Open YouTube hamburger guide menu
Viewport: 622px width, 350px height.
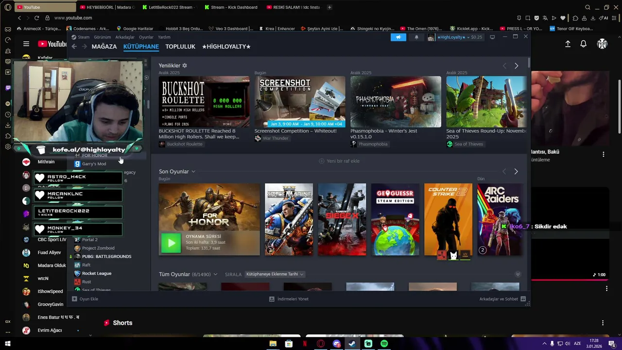coord(26,44)
